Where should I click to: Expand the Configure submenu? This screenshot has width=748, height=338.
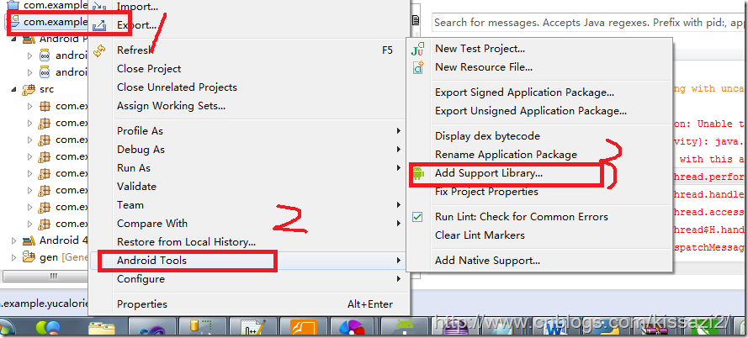tap(398, 279)
